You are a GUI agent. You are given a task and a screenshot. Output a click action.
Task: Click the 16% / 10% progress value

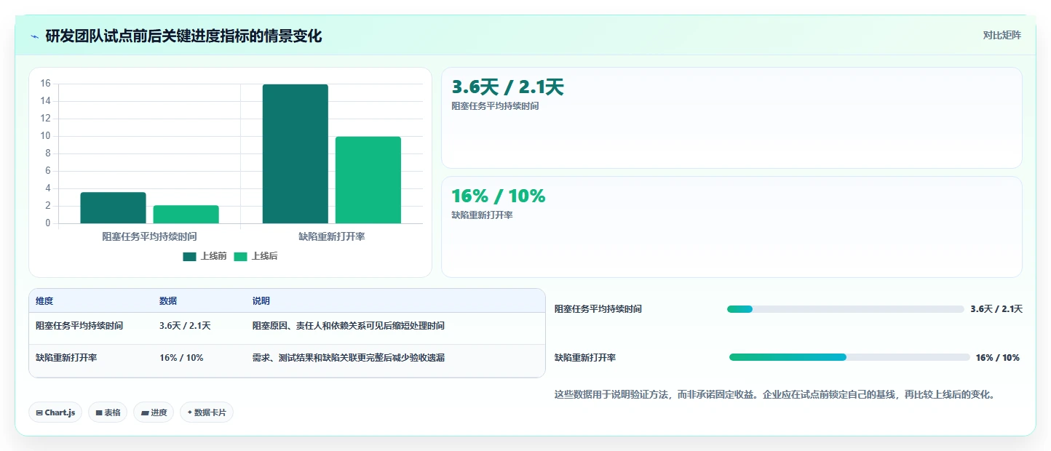pos(998,358)
